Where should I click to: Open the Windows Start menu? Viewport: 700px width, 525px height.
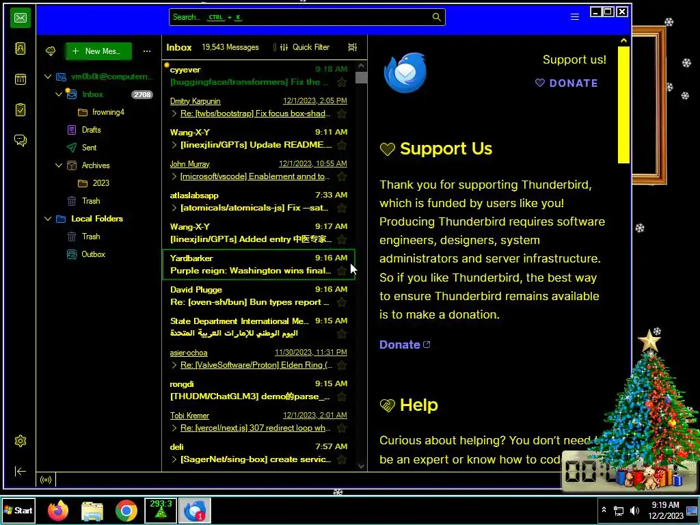click(18, 510)
